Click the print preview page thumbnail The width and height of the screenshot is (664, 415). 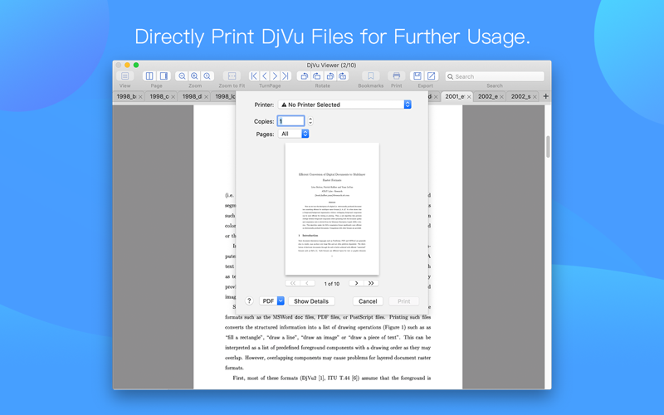point(332,209)
